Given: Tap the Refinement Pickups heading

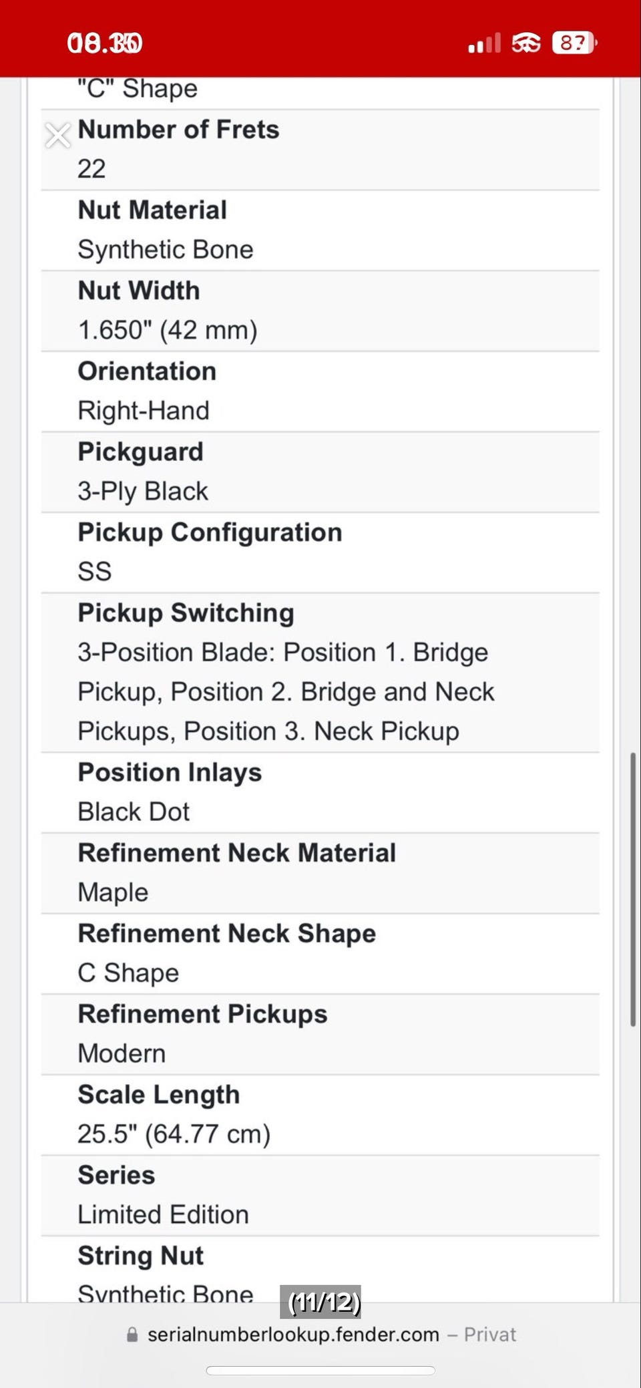Looking at the screenshot, I should click(202, 1014).
